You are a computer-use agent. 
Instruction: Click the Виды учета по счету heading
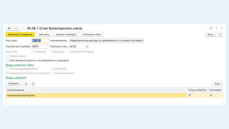coord(20,65)
